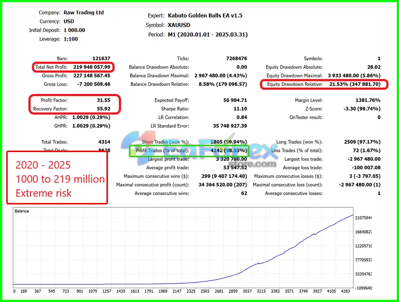Click chart x-axis tick "2147"
This screenshot has width=399, height=302.
(177, 291)
